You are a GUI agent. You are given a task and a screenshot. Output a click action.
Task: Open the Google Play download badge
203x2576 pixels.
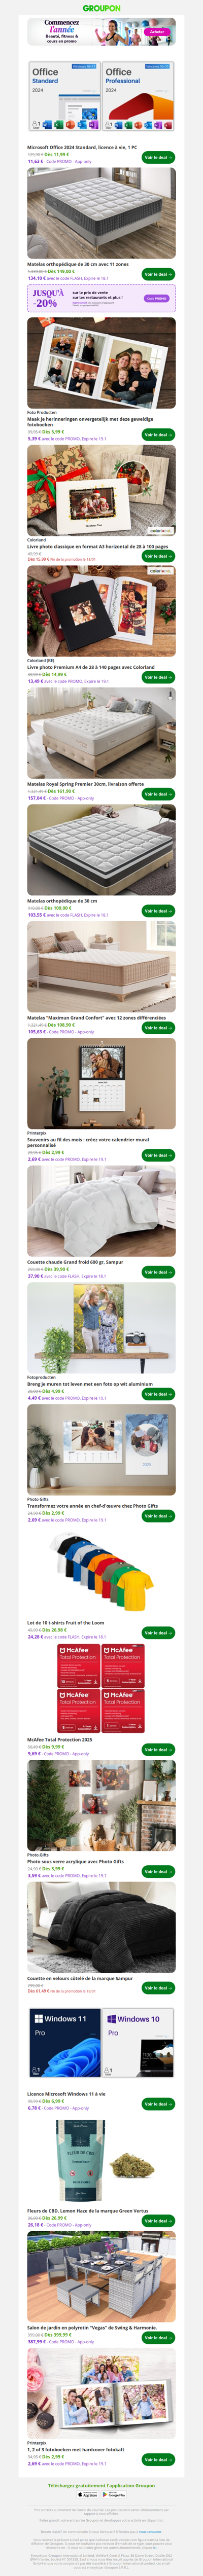point(114,2487)
